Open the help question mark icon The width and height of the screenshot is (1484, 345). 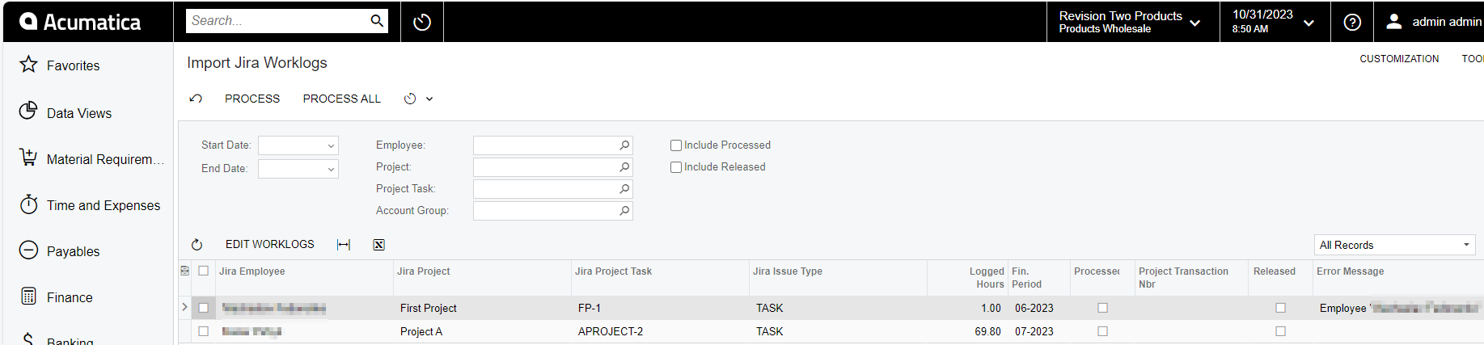(x=1352, y=22)
